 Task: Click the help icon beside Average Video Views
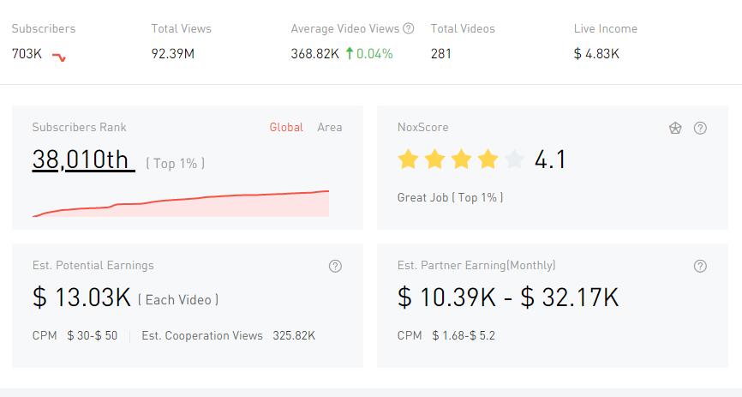pos(409,28)
